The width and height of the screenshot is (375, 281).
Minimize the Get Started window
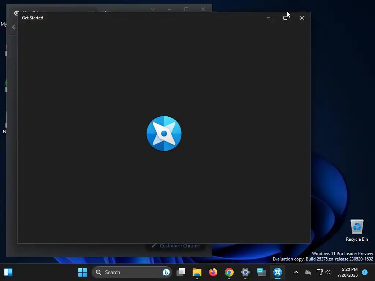coord(268,18)
